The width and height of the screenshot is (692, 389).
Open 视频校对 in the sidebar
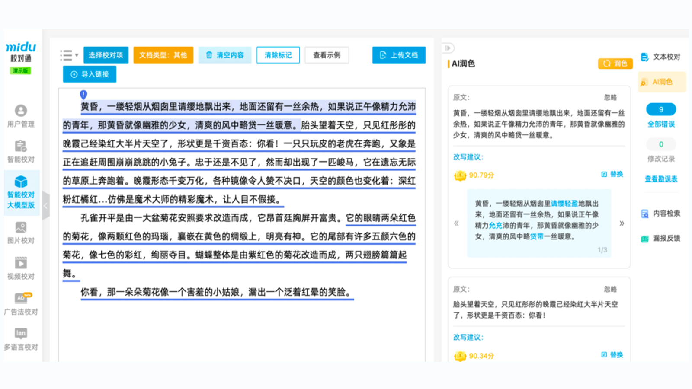pos(21,268)
